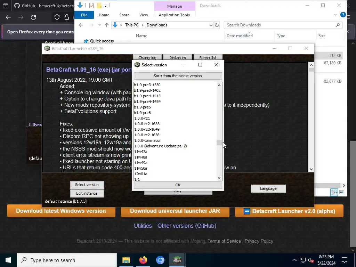
Task: Click New folder icon in Explorer title bar
Action: tap(99, 6)
